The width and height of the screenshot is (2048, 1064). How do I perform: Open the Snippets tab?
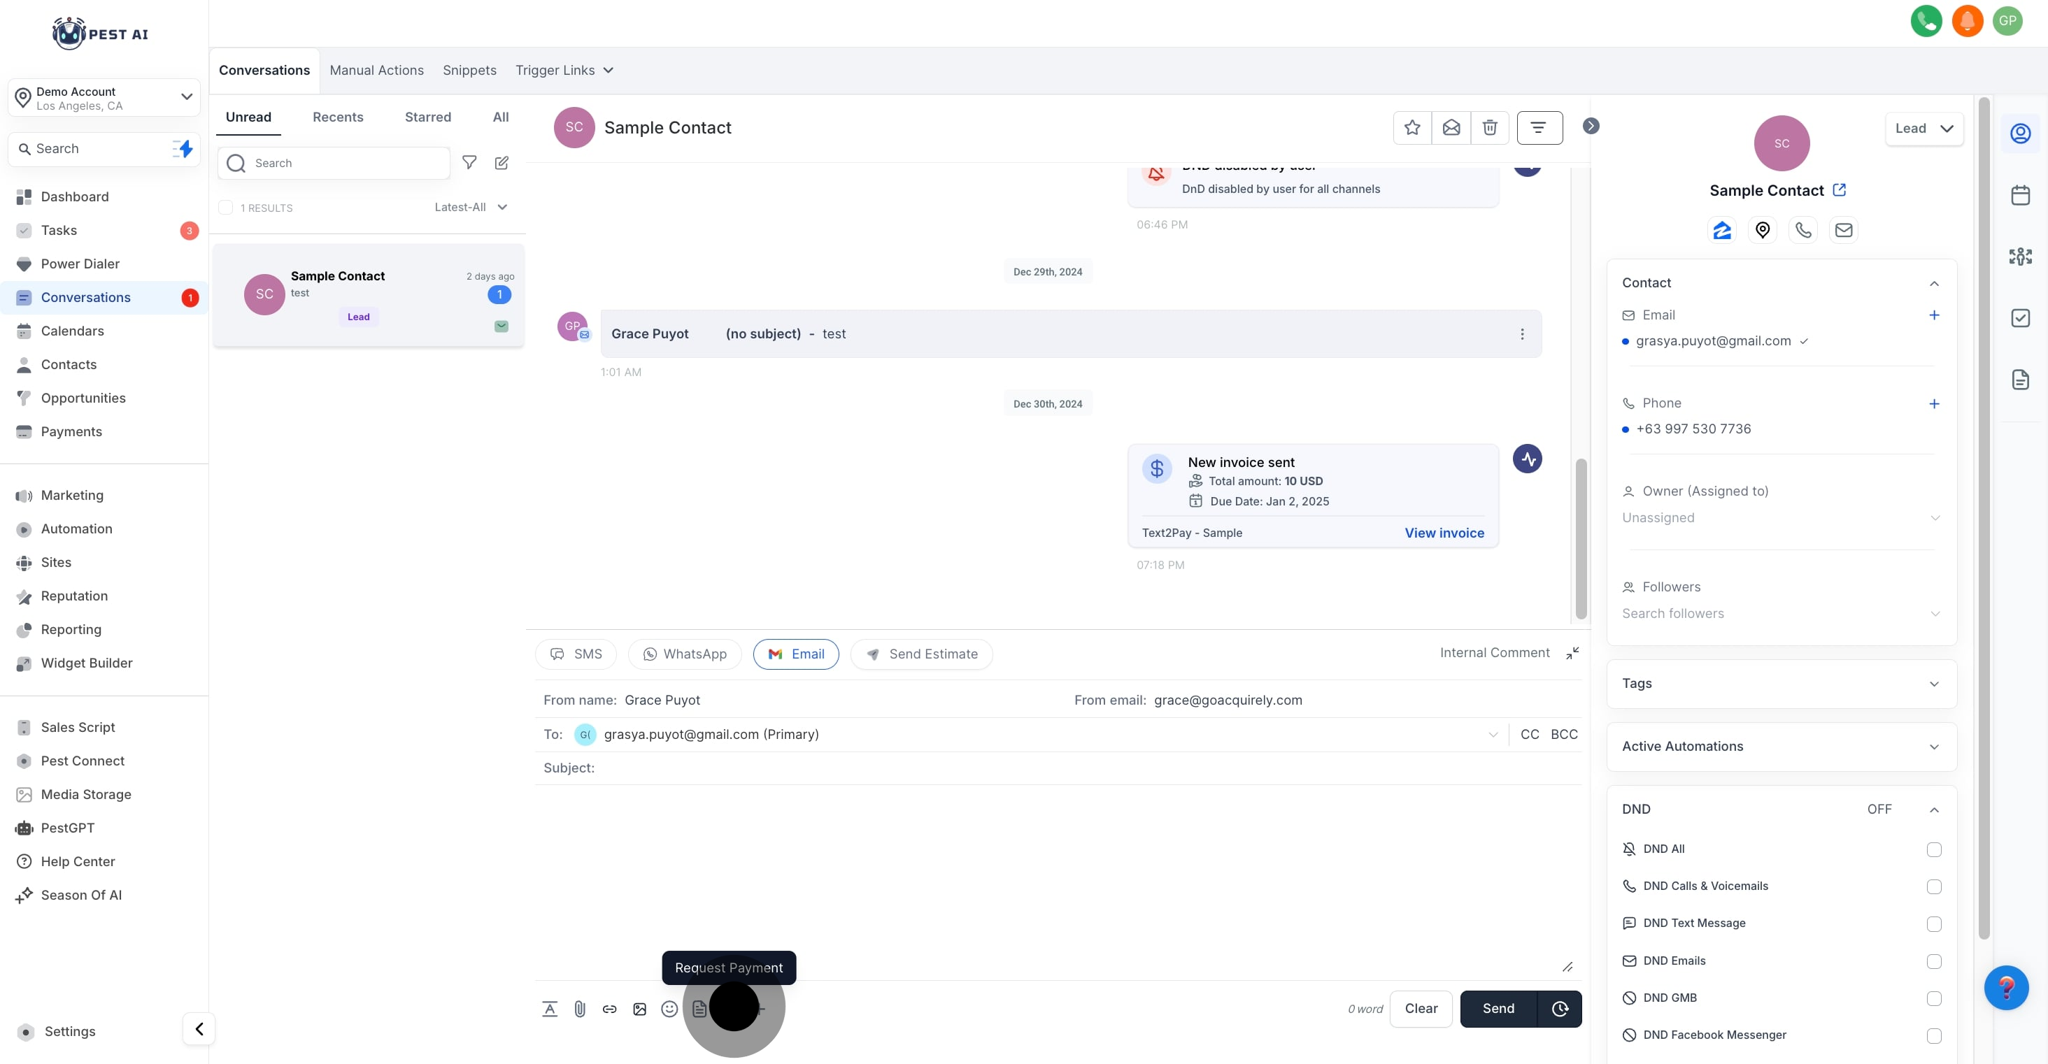click(469, 70)
